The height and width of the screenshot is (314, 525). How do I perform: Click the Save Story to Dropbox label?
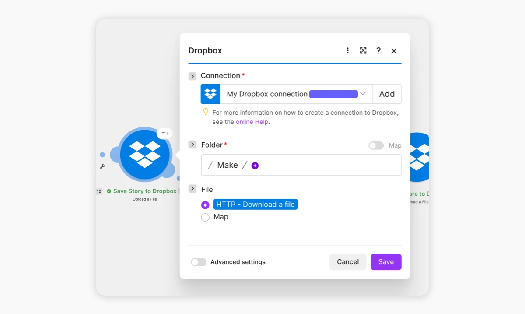tap(145, 191)
